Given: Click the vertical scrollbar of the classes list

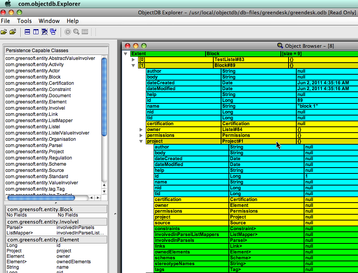Looking at the screenshot, I should (x=104, y=97).
